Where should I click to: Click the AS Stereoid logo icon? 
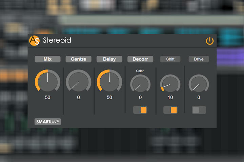tap(34, 40)
